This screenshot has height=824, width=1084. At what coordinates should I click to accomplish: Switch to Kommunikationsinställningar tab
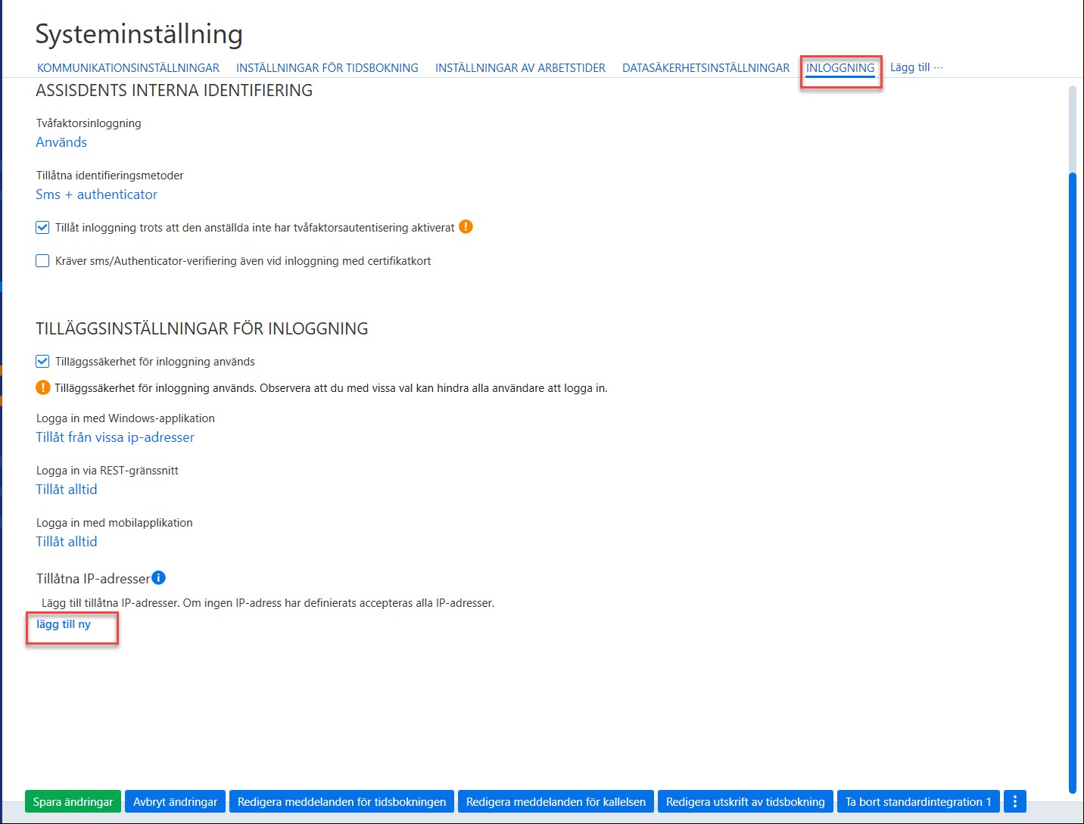point(128,68)
